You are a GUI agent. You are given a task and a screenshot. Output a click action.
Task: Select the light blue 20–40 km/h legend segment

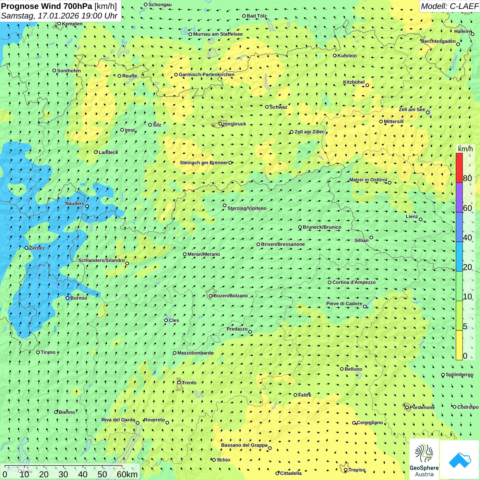[x=459, y=256]
